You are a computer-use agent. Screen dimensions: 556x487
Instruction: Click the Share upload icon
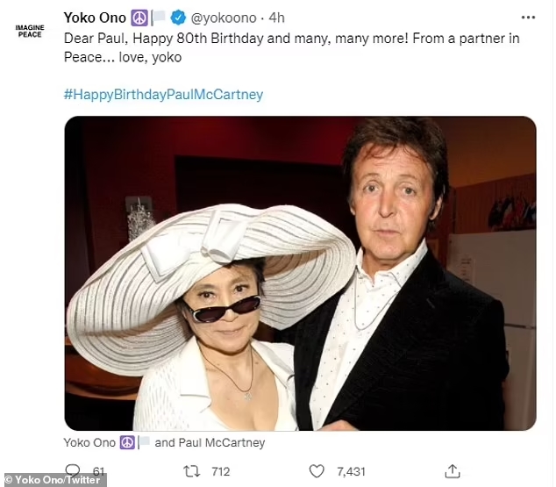click(453, 471)
